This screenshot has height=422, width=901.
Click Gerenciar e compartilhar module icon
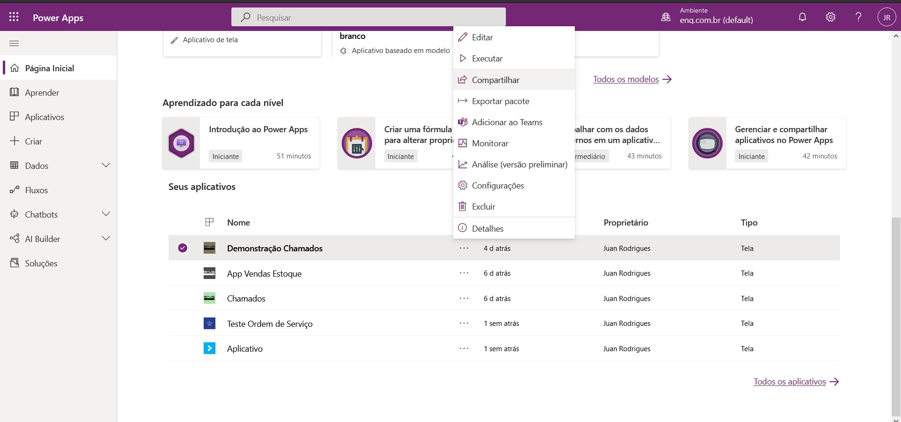coord(707,143)
